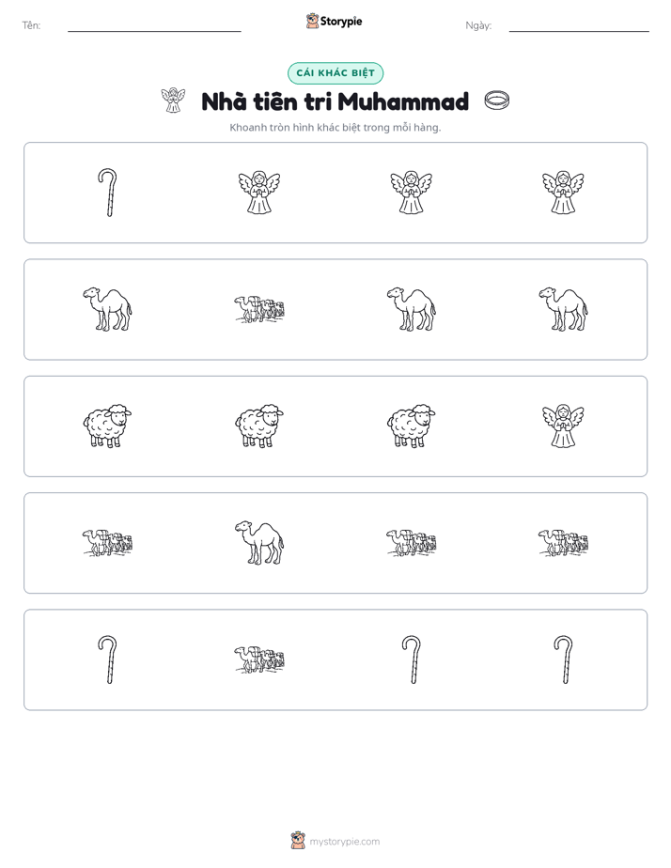The width and height of the screenshot is (671, 868).
Task: Select the single camel among caravans
Action: click(259, 543)
